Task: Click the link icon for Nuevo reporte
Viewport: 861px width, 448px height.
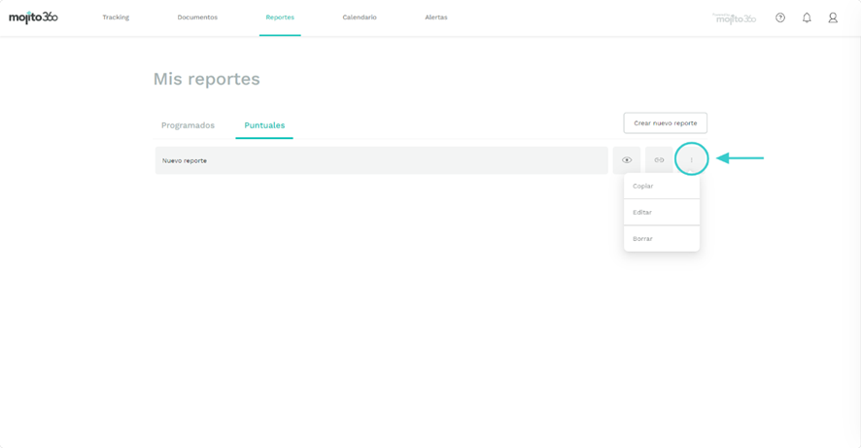Action: point(659,160)
